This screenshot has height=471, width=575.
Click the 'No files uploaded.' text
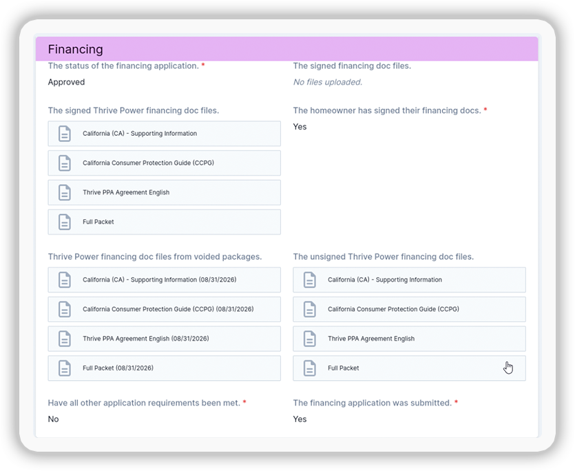pos(328,82)
